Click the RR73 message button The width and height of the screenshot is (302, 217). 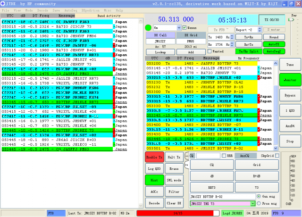point(212,187)
